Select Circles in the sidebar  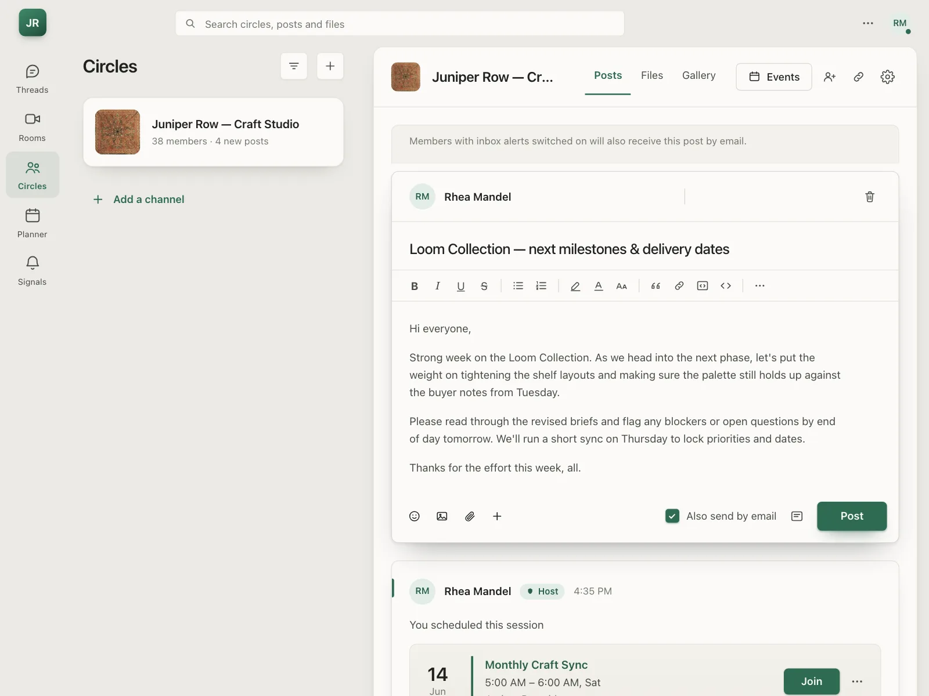point(33,175)
